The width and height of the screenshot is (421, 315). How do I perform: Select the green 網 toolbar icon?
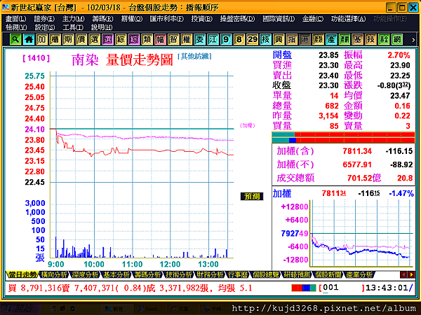[397, 40]
